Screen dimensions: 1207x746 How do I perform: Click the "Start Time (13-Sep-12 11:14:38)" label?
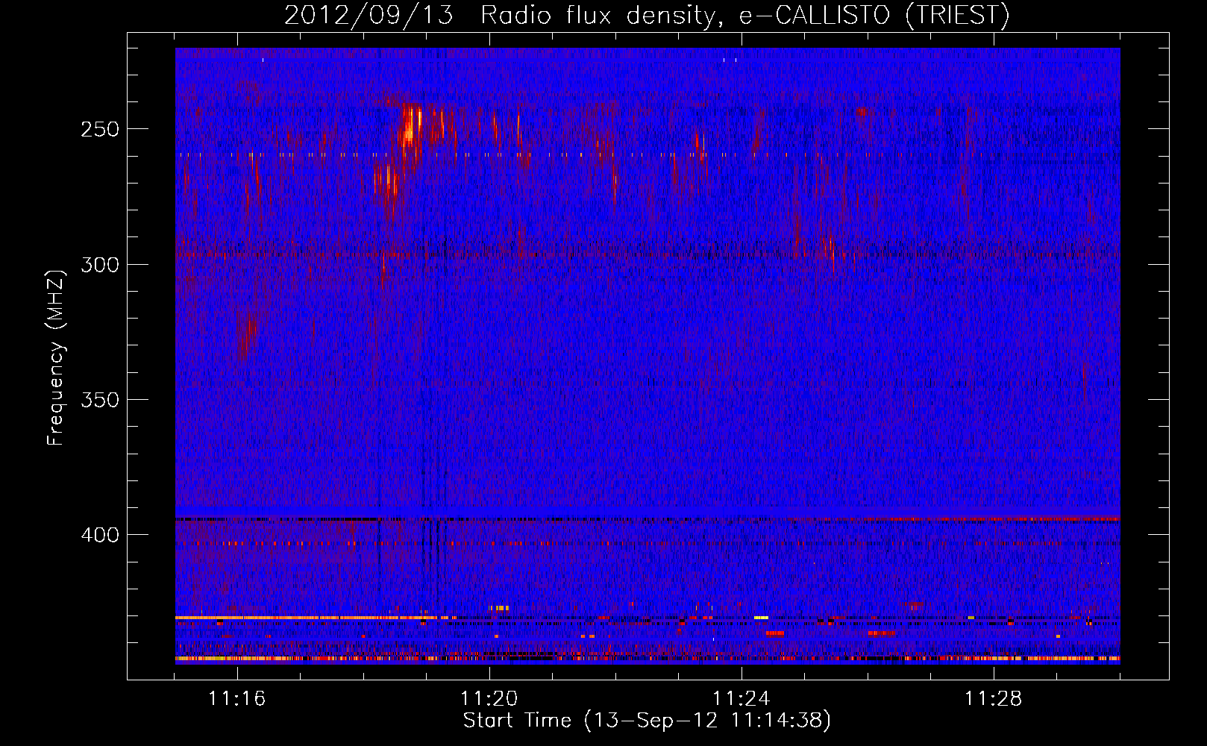click(647, 721)
